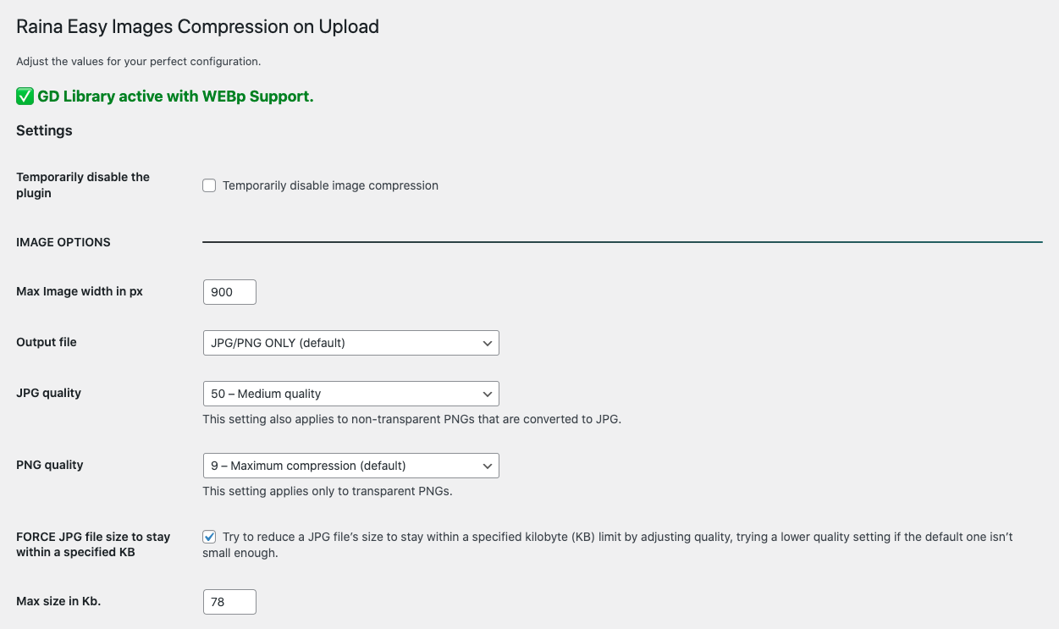
Task: Click the Settings section heading
Action: tap(44, 130)
